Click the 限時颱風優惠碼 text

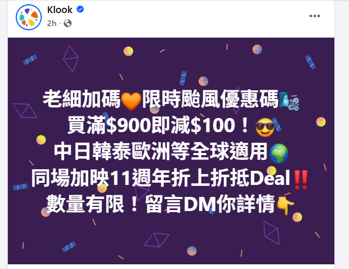click(x=211, y=99)
